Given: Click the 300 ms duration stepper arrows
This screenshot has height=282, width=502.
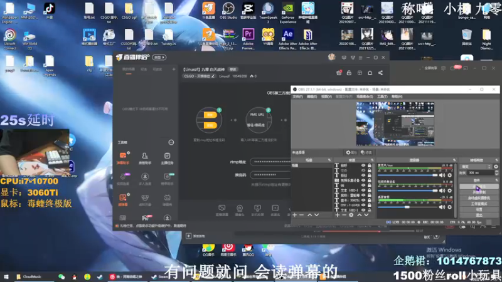Looking at the screenshot, I should click(496, 173).
